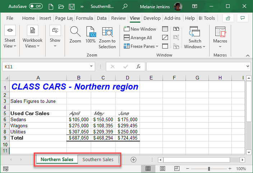Screen dimensions: 253x173
Task: Toggle the AutoSave switch
Action: (x=36, y=6)
